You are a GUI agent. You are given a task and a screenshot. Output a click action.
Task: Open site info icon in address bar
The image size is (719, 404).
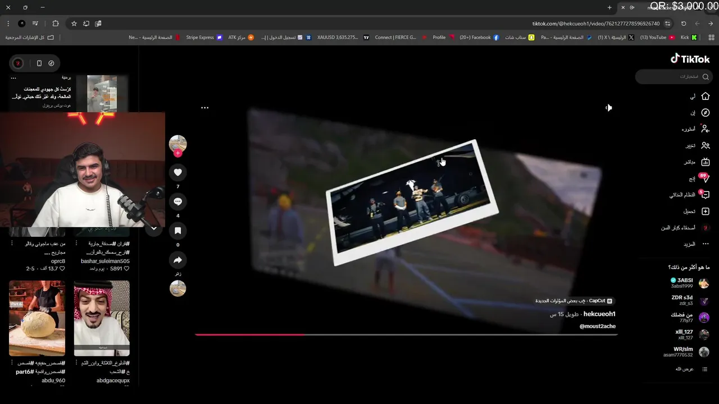(x=667, y=24)
